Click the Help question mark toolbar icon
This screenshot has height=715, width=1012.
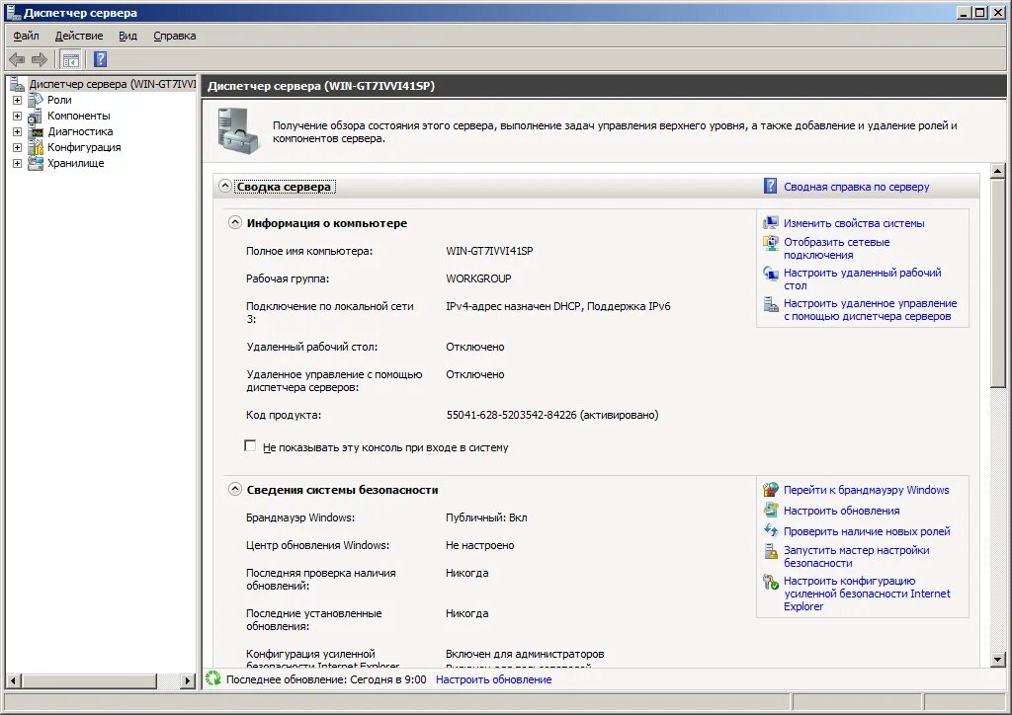100,60
